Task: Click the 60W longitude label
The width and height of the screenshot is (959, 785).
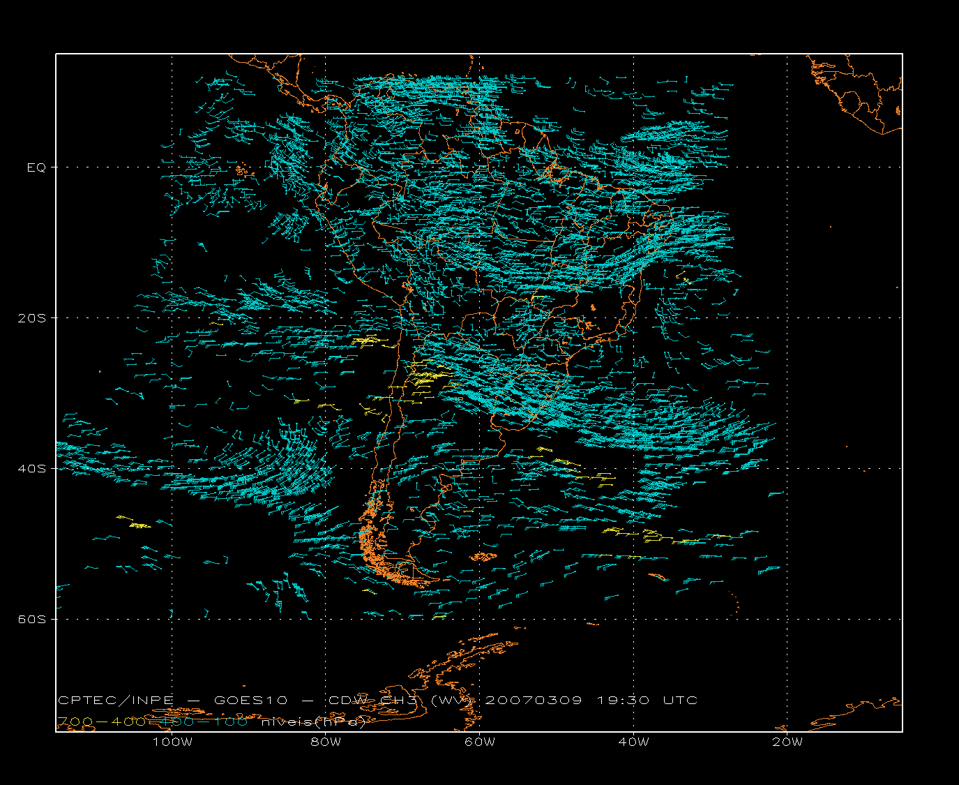Action: coord(480,742)
